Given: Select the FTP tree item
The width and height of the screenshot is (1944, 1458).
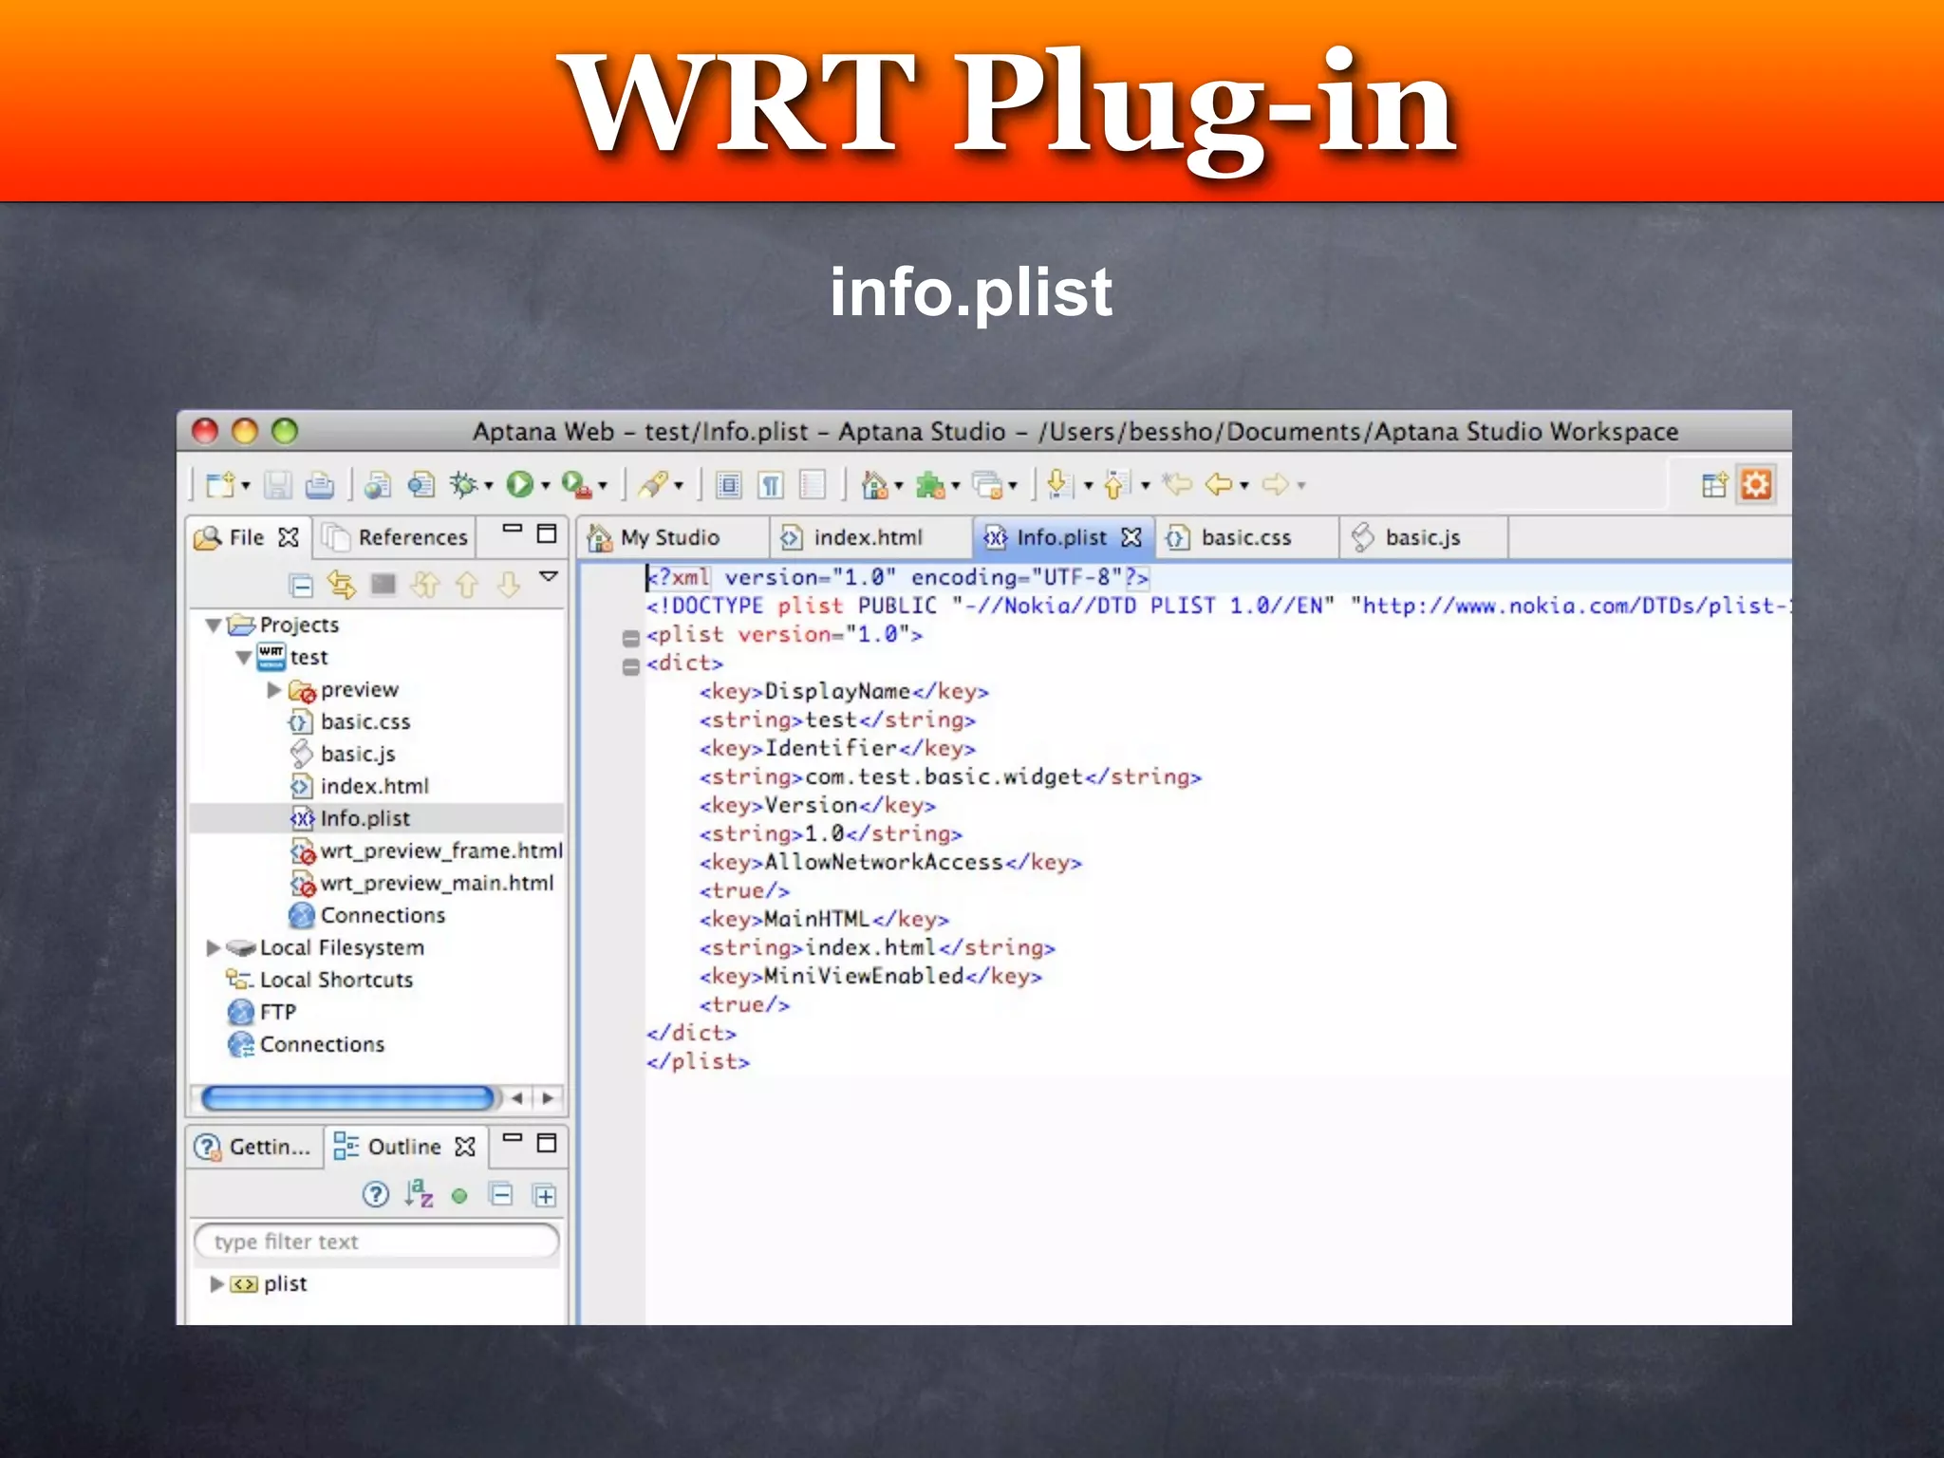Looking at the screenshot, I should click(x=262, y=1013).
